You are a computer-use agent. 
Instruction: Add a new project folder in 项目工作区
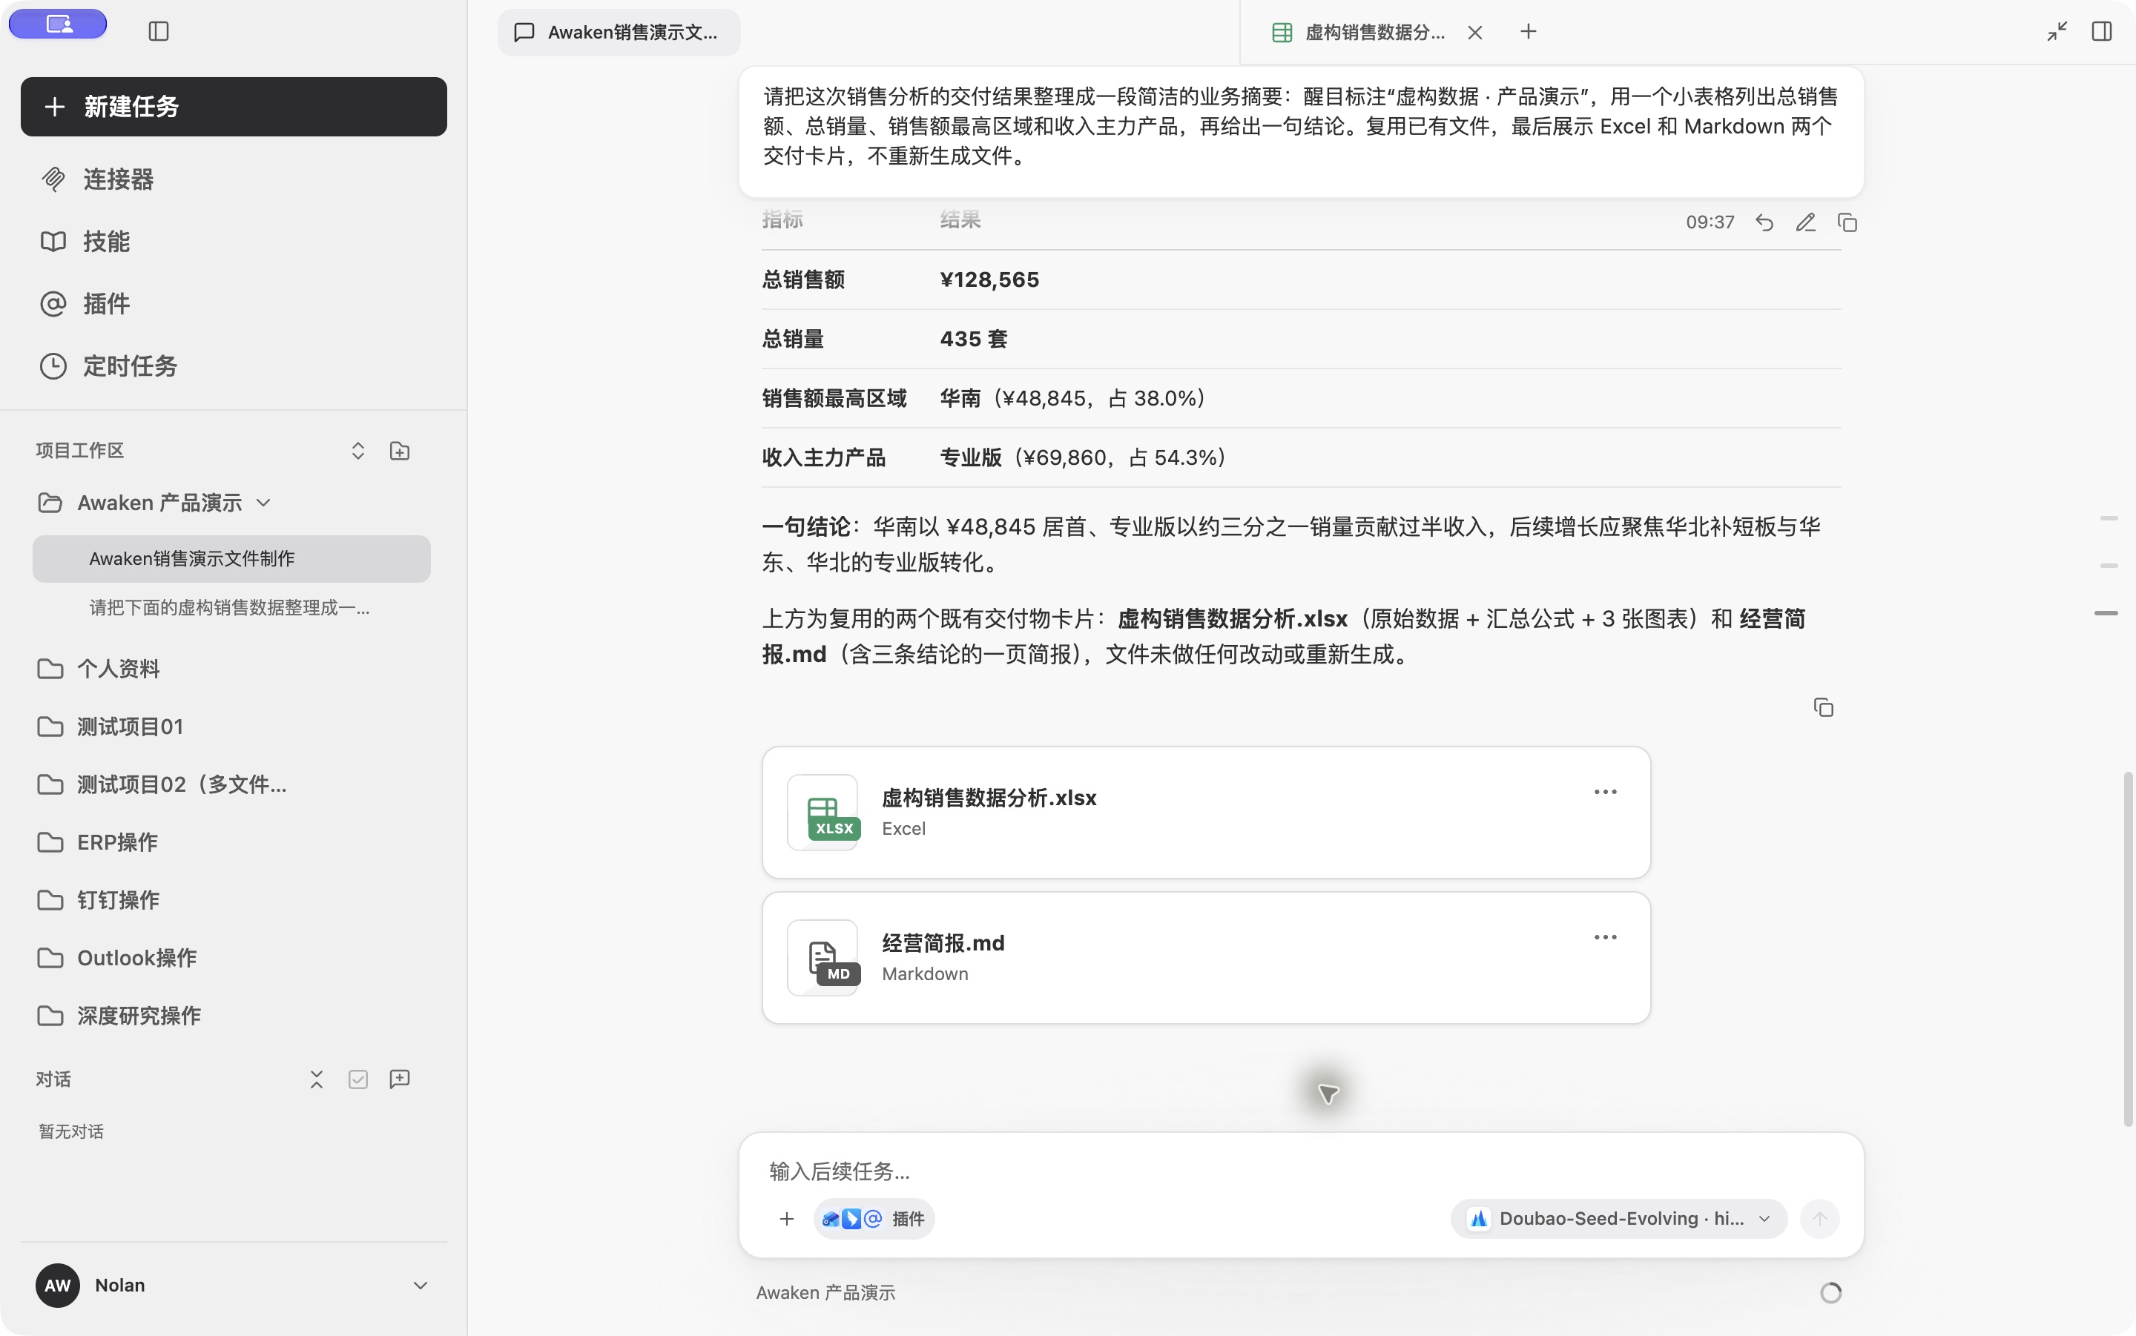[x=400, y=451]
